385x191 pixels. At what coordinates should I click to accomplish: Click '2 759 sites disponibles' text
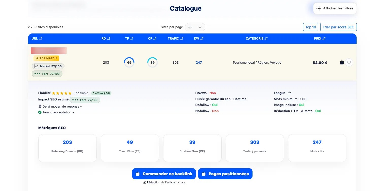pos(45,27)
